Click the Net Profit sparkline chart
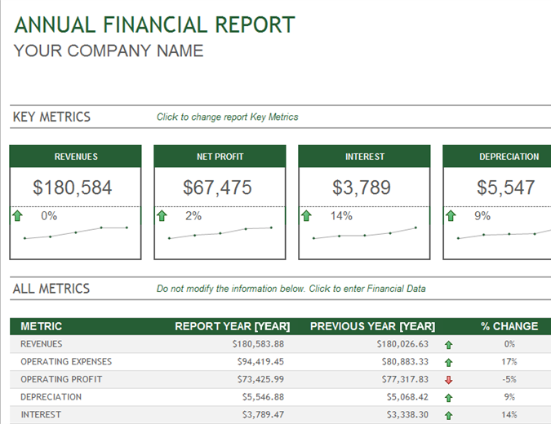 click(220, 233)
